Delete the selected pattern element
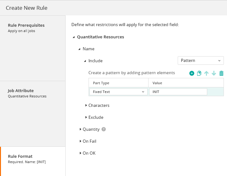 pyautogui.click(x=221, y=73)
